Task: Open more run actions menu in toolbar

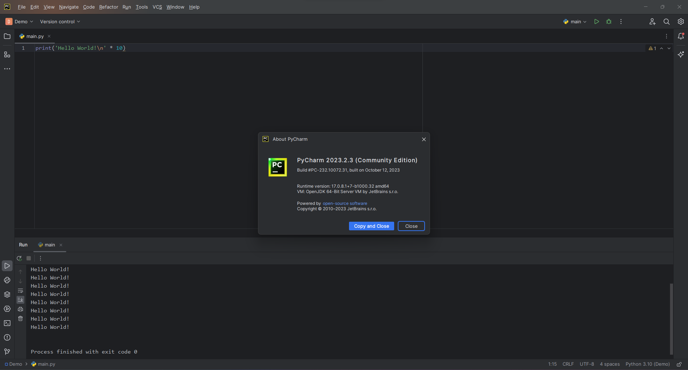Action: coord(621,21)
